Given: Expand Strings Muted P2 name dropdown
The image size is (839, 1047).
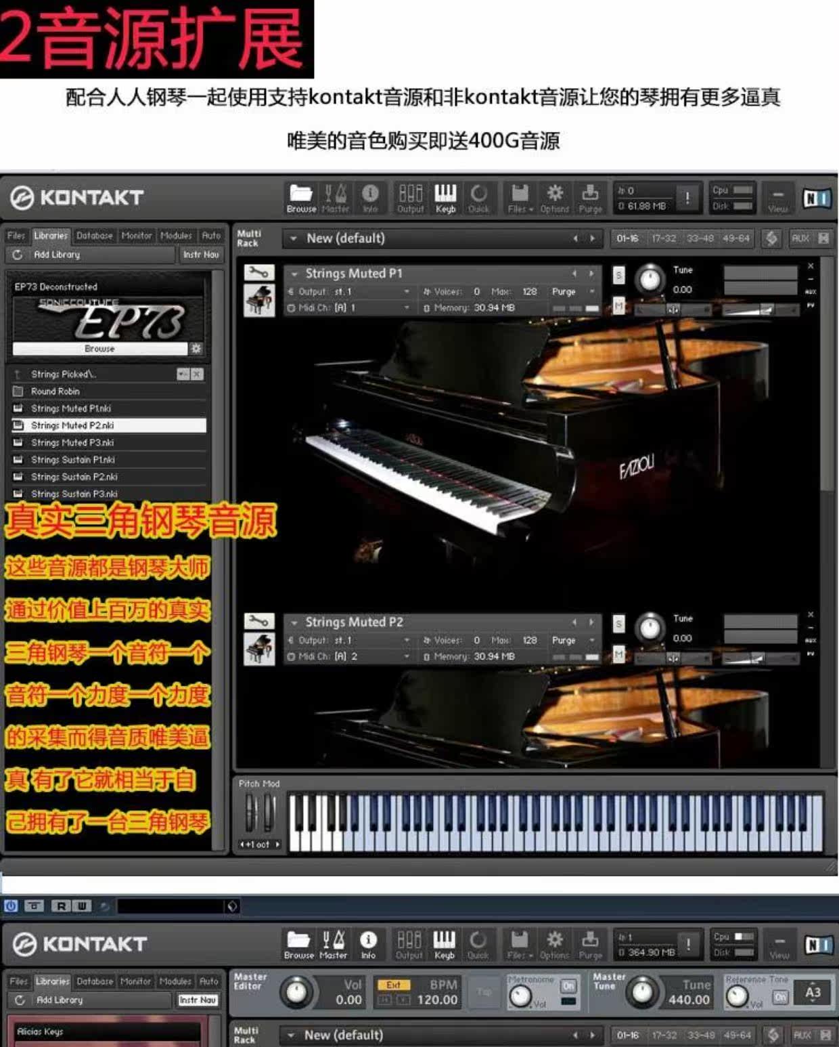Looking at the screenshot, I should pos(294,622).
